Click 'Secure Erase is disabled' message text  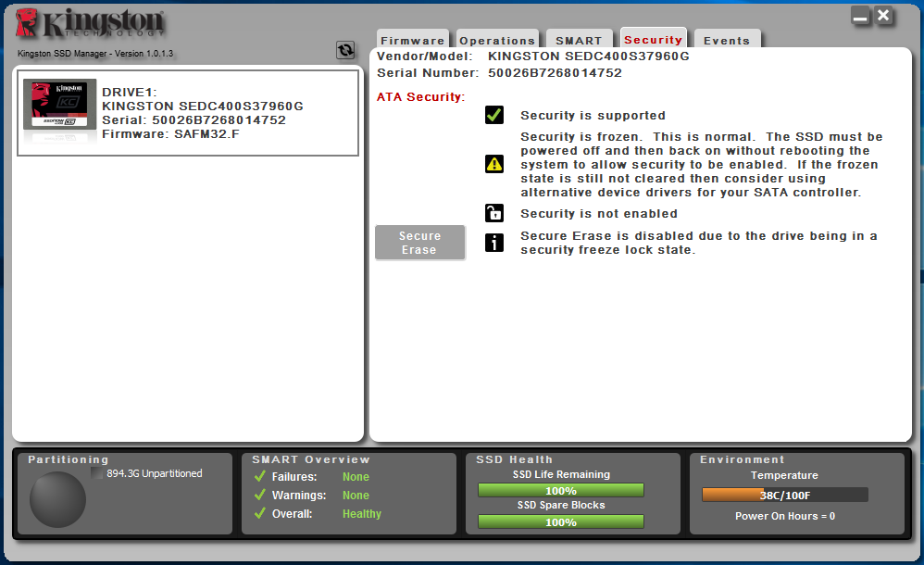tap(699, 243)
